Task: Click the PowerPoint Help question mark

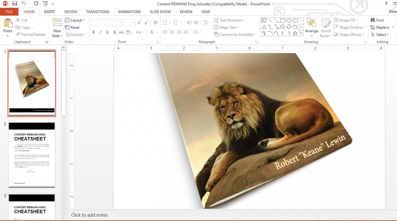Action: point(386,4)
